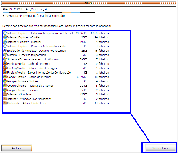
Task: Click the Firefox icon beside Histórico das descargas
Action: 5,68
